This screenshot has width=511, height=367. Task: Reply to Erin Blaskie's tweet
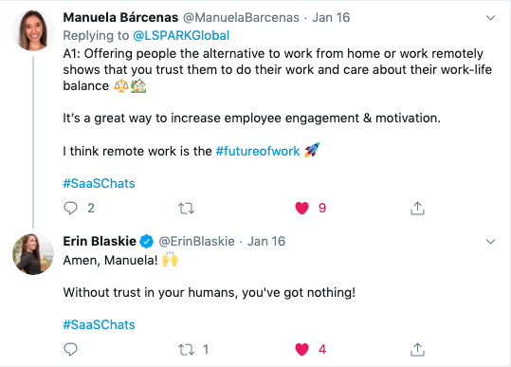coord(70,349)
